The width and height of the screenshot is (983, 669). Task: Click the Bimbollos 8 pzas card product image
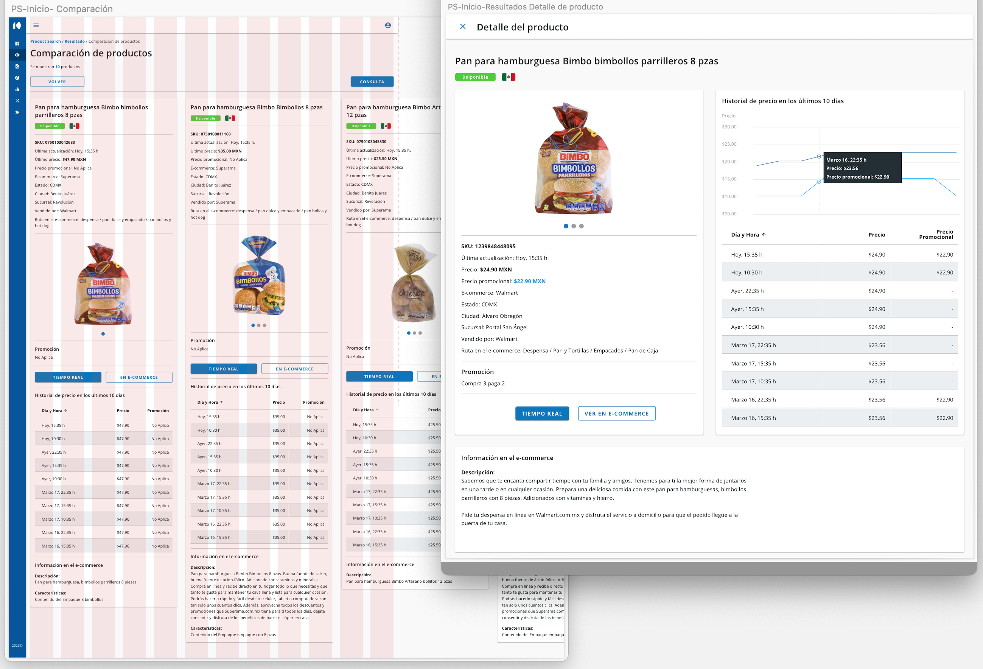coord(259,276)
